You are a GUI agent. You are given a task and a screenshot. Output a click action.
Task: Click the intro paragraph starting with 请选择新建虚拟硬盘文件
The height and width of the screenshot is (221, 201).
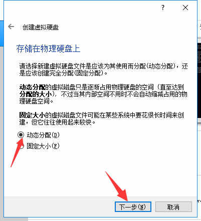pos(103,69)
